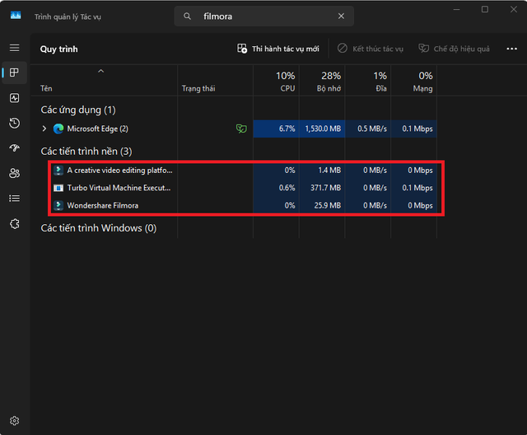Click Kết thúc tác vụ button
Screen dimensions: 527x435
(371, 49)
